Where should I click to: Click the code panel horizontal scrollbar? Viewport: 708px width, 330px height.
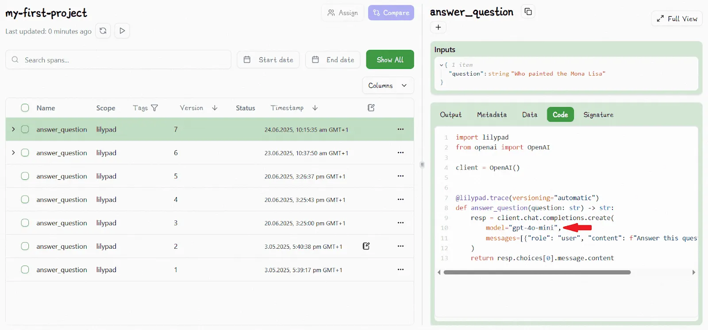point(537,273)
